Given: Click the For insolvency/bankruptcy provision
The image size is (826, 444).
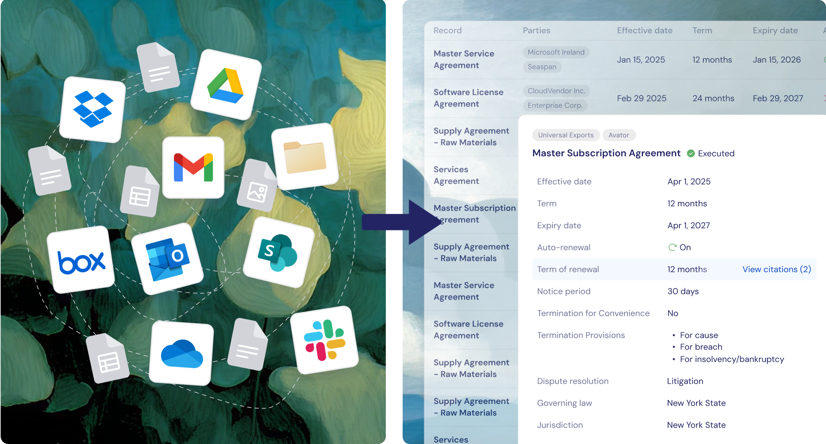Looking at the screenshot, I should tap(732, 359).
